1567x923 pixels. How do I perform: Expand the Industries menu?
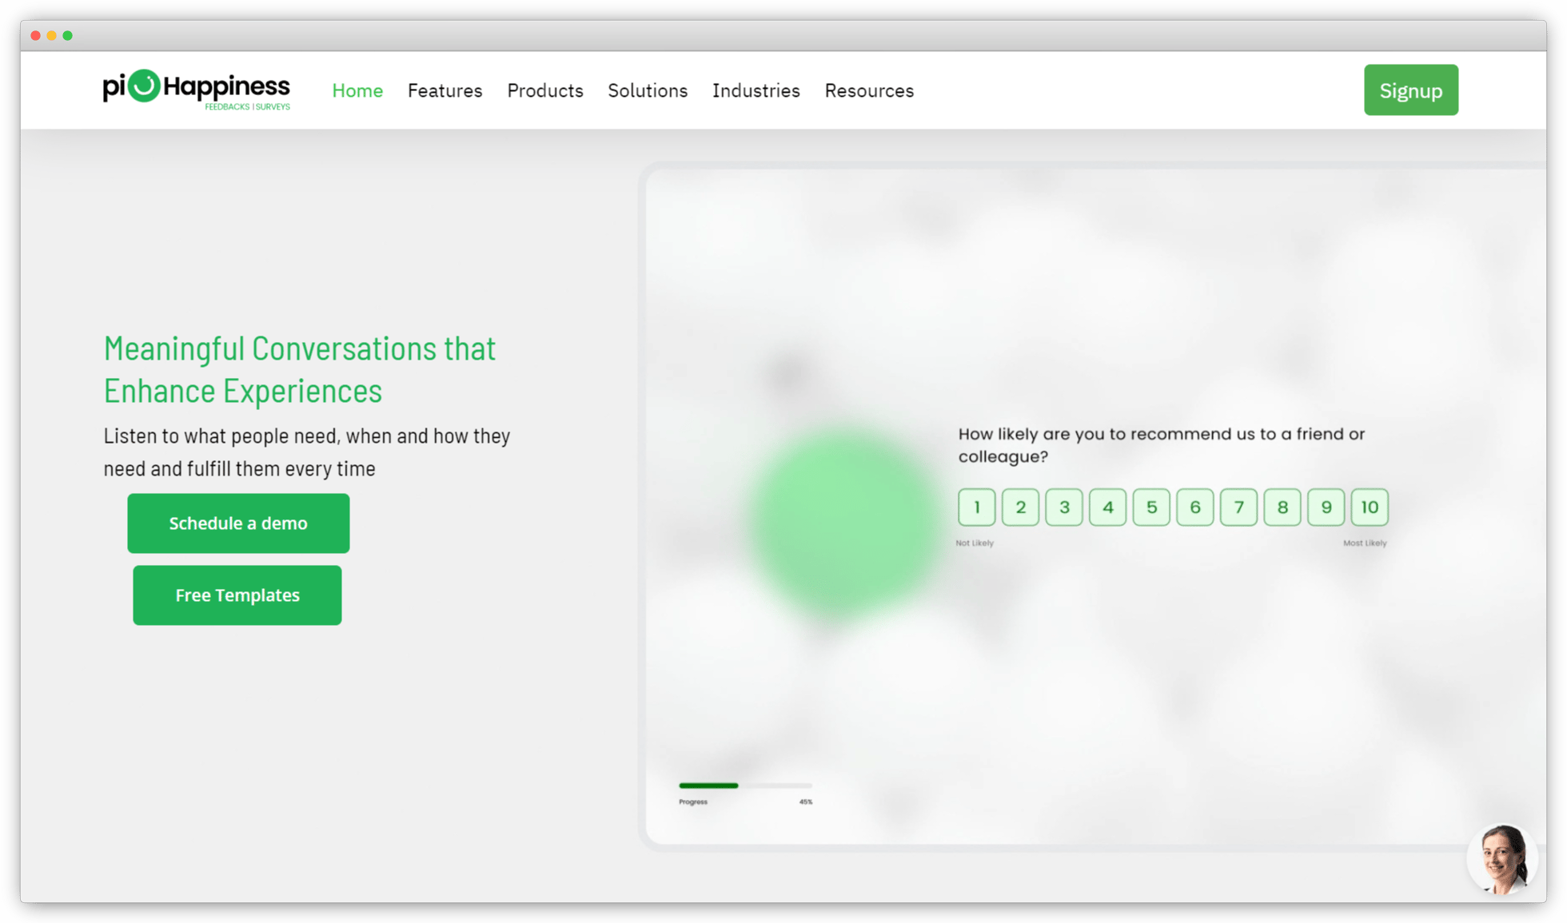[756, 90]
